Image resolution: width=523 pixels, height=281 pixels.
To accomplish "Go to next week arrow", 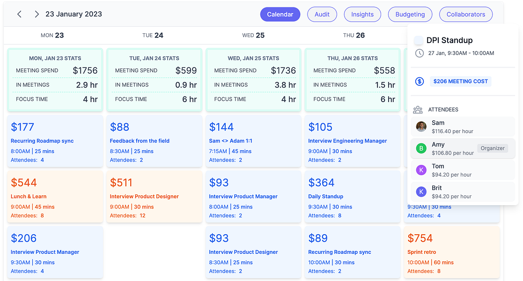I will coord(37,14).
